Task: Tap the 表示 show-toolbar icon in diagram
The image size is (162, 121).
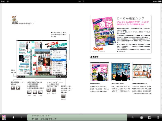Action: tap(48, 90)
